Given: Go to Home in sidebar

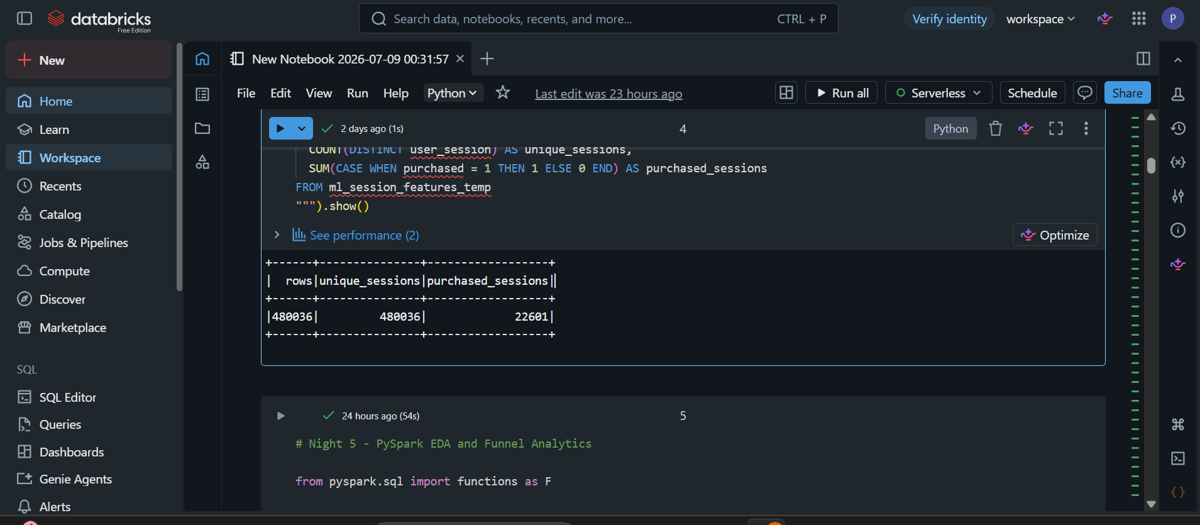Looking at the screenshot, I should (x=89, y=101).
